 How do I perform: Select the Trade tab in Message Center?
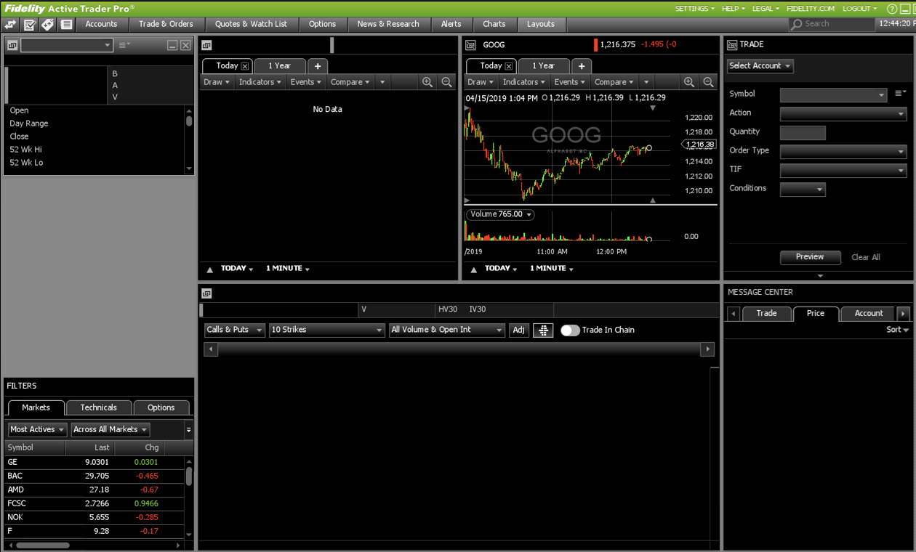(766, 313)
